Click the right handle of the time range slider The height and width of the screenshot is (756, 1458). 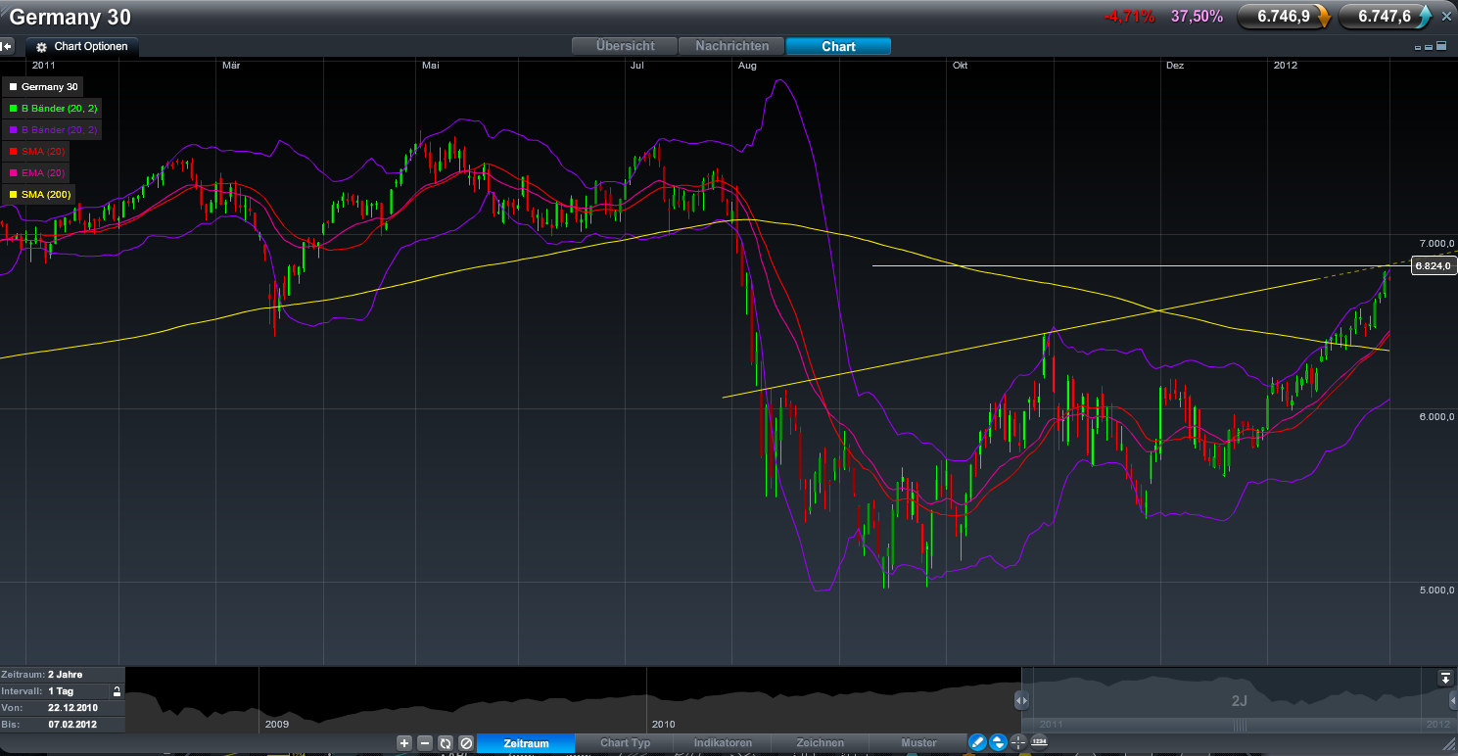tap(1451, 700)
